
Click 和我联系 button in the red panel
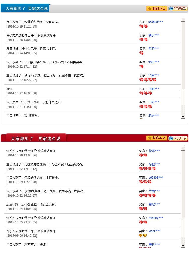[x=178, y=138]
